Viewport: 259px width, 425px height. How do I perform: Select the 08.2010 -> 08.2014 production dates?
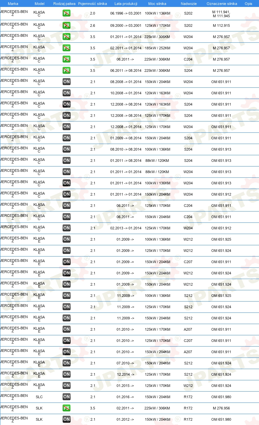(126, 149)
